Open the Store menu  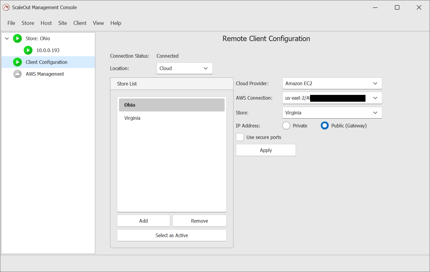28,23
